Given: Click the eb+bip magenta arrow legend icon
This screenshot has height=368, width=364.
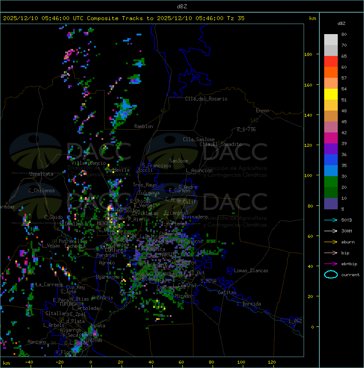Looking at the screenshot, I should [x=331, y=264].
